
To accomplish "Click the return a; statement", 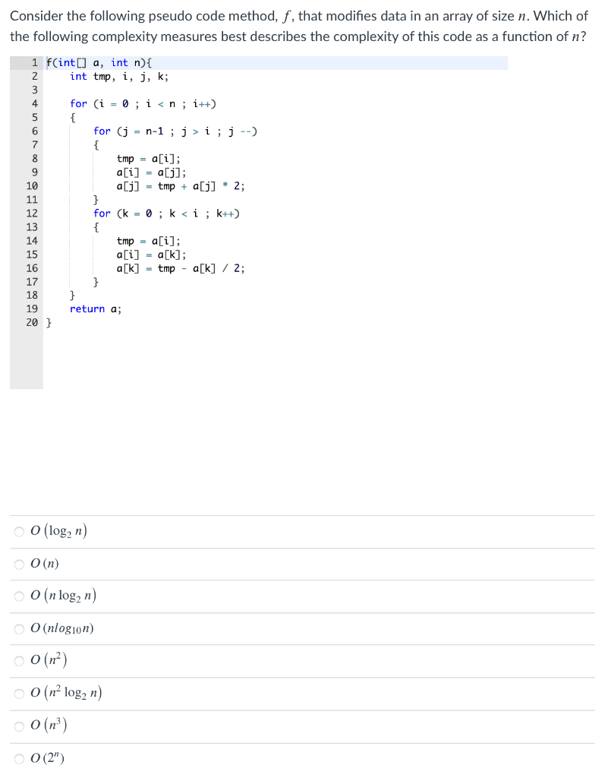I will 95,309.
